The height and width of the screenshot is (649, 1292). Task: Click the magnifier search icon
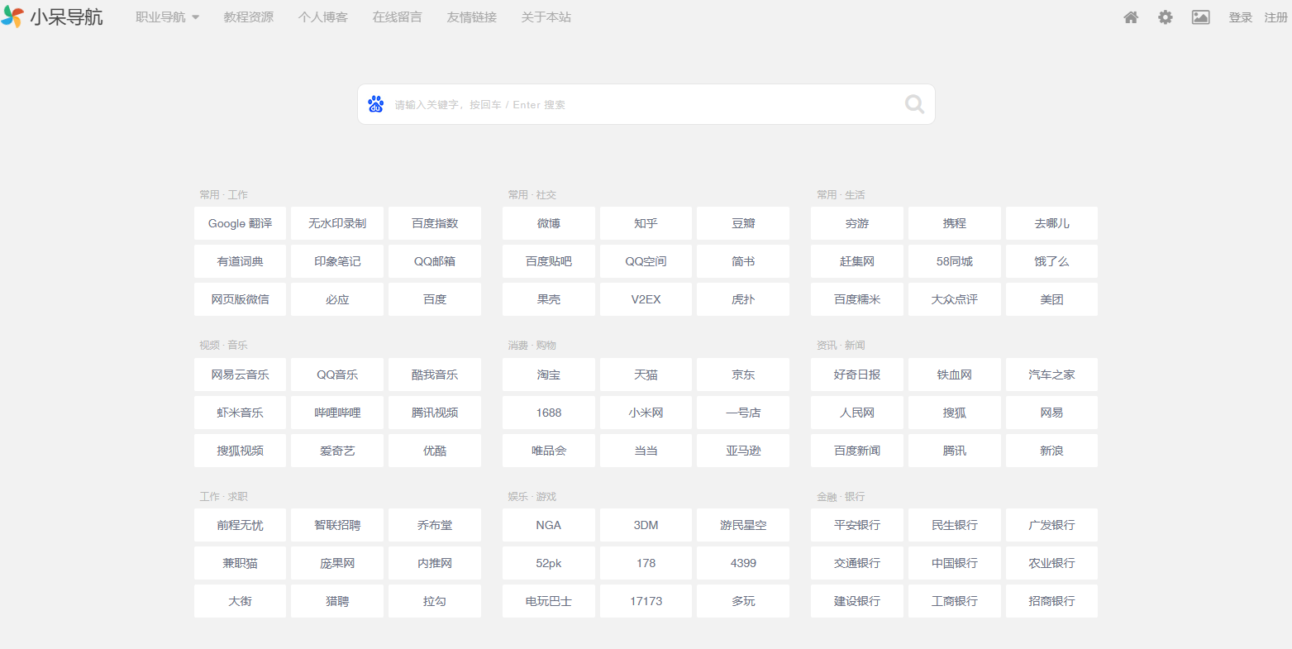(x=914, y=104)
